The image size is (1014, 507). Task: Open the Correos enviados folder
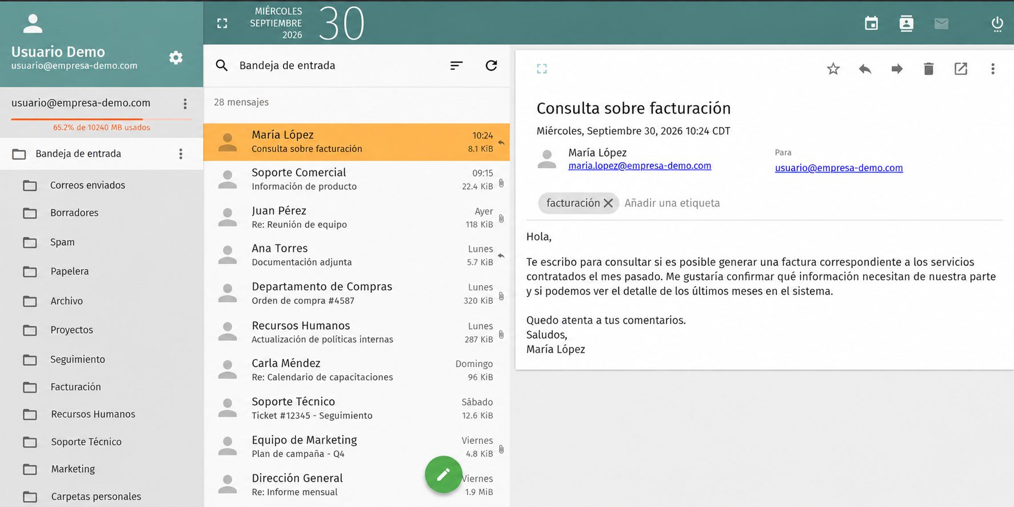pos(102,185)
